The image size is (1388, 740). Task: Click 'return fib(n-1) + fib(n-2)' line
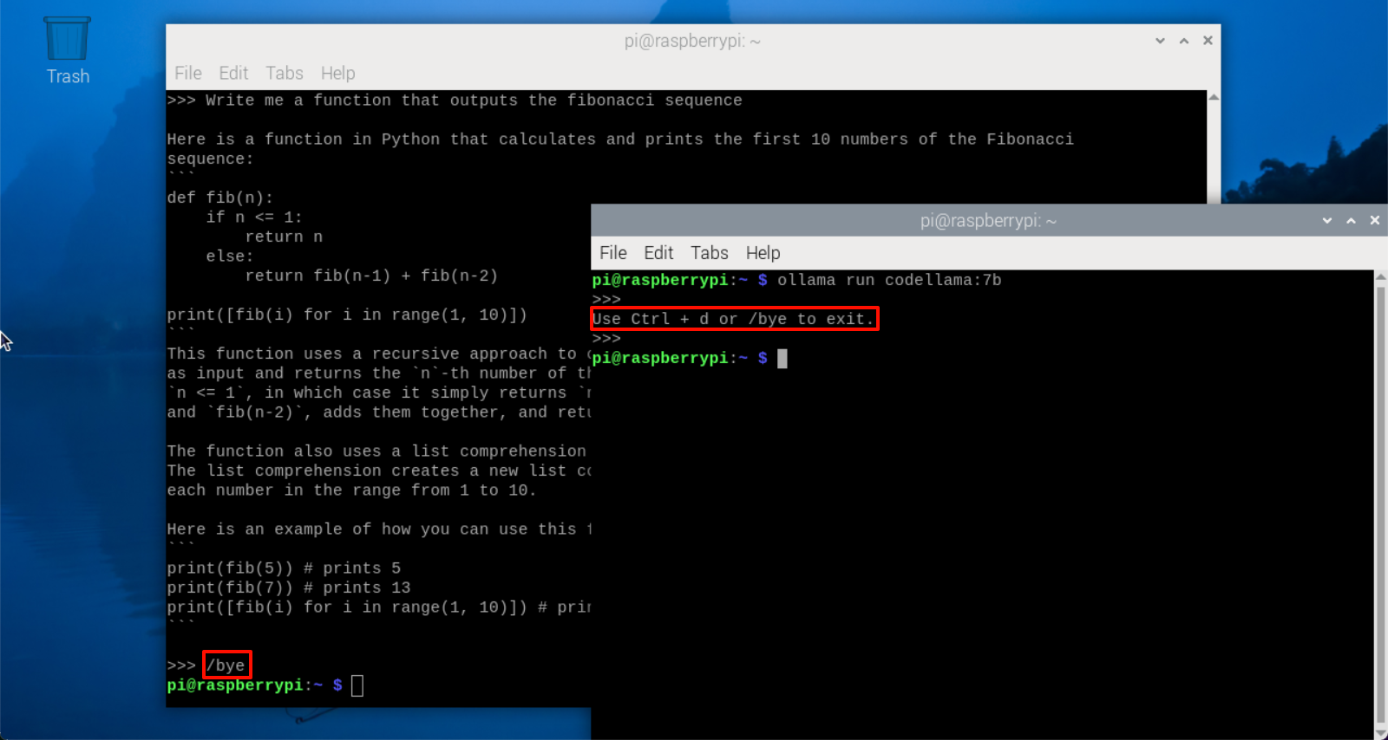pos(371,276)
